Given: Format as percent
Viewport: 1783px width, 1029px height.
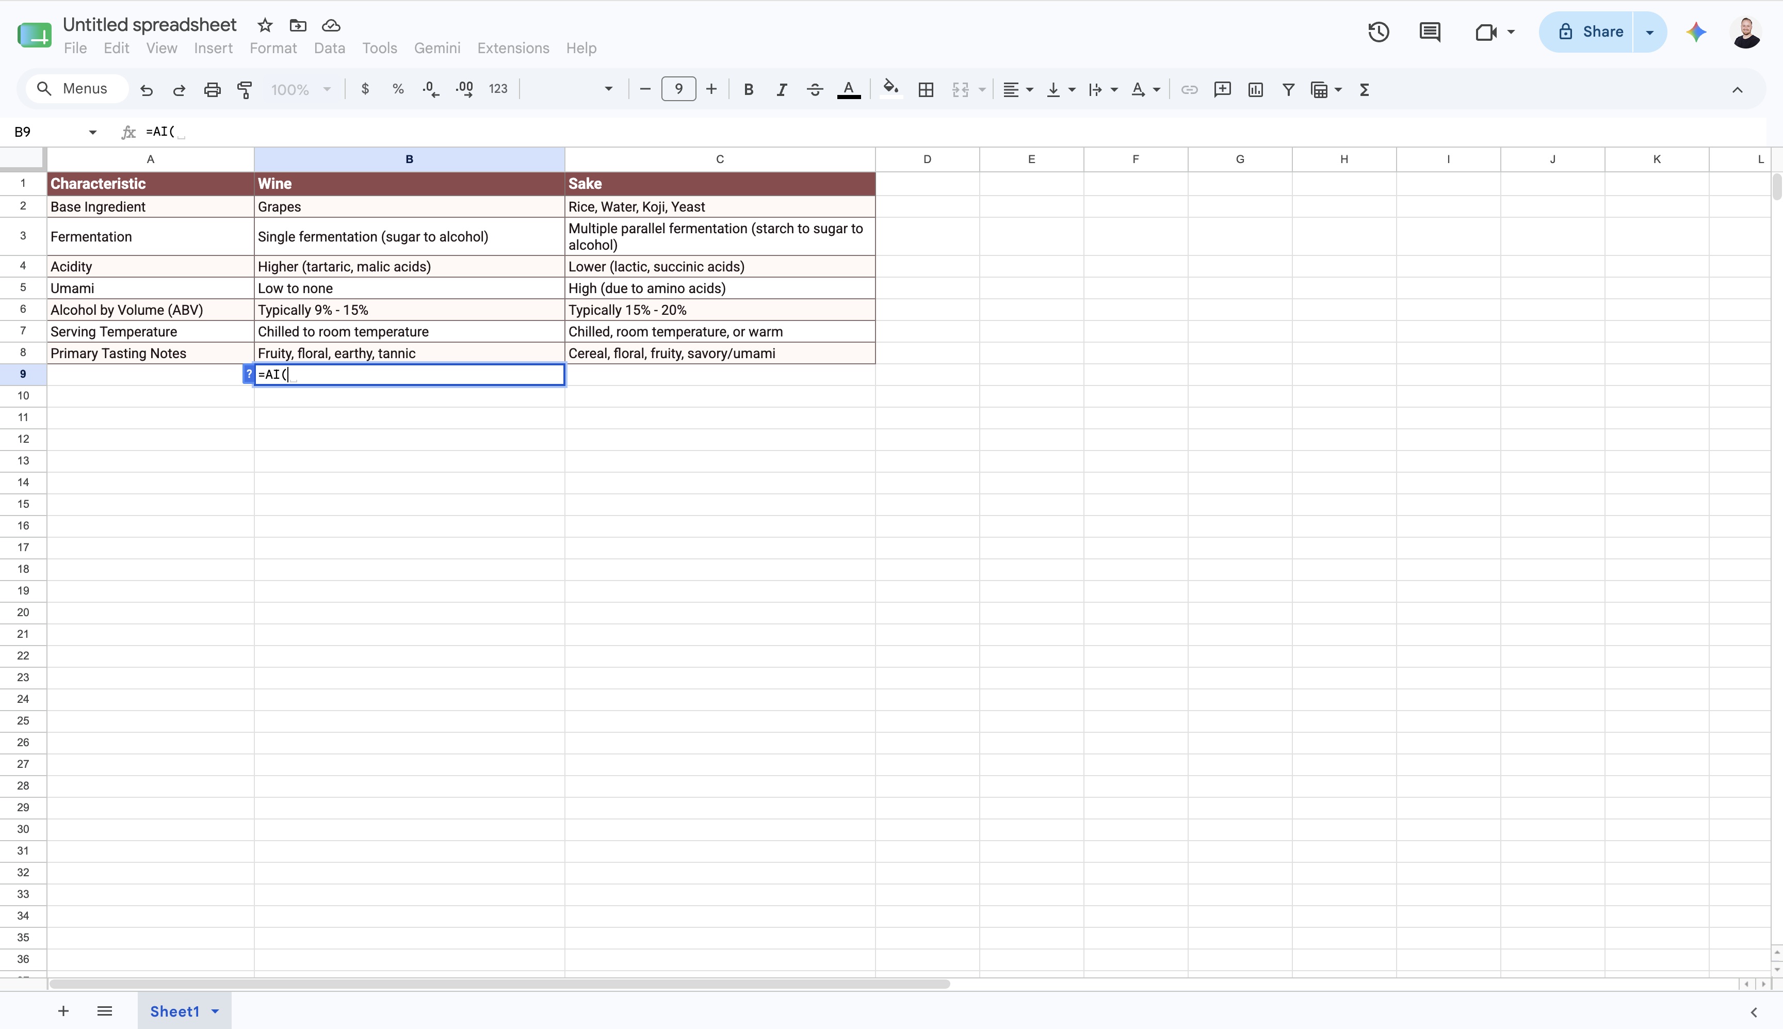Looking at the screenshot, I should coord(398,89).
